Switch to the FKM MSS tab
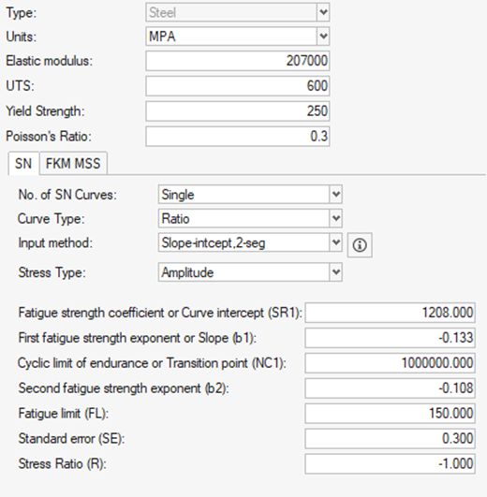The width and height of the screenshot is (487, 497). coord(73,163)
